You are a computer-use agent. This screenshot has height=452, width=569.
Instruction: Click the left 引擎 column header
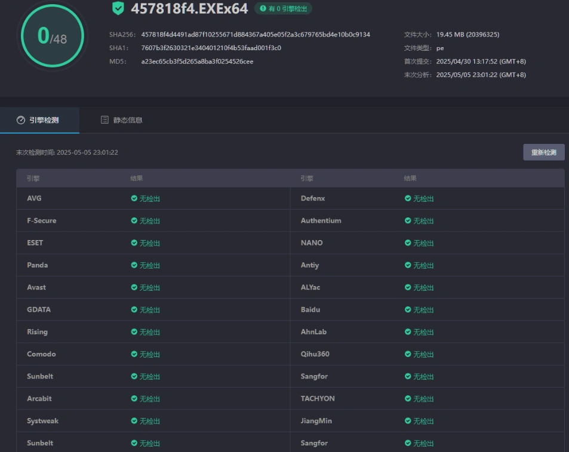[33, 178]
